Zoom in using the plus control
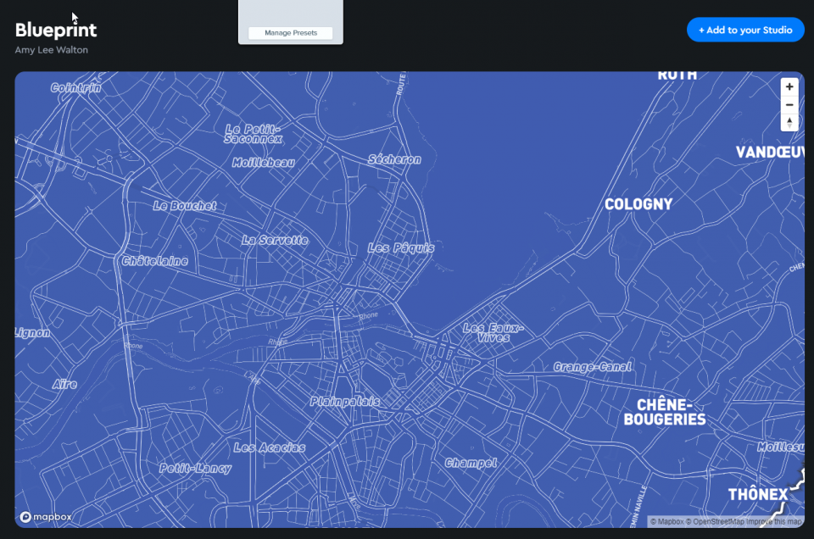The height and width of the screenshot is (539, 814). coord(789,86)
